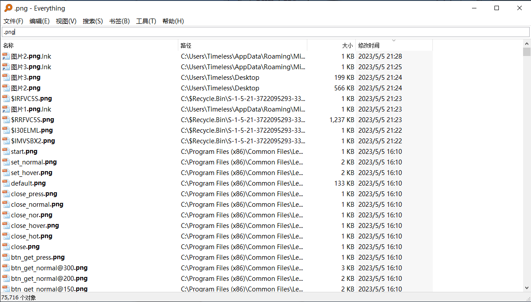
Task: Click the 2023/5/5 21:28 modified time
Action: (x=380, y=56)
